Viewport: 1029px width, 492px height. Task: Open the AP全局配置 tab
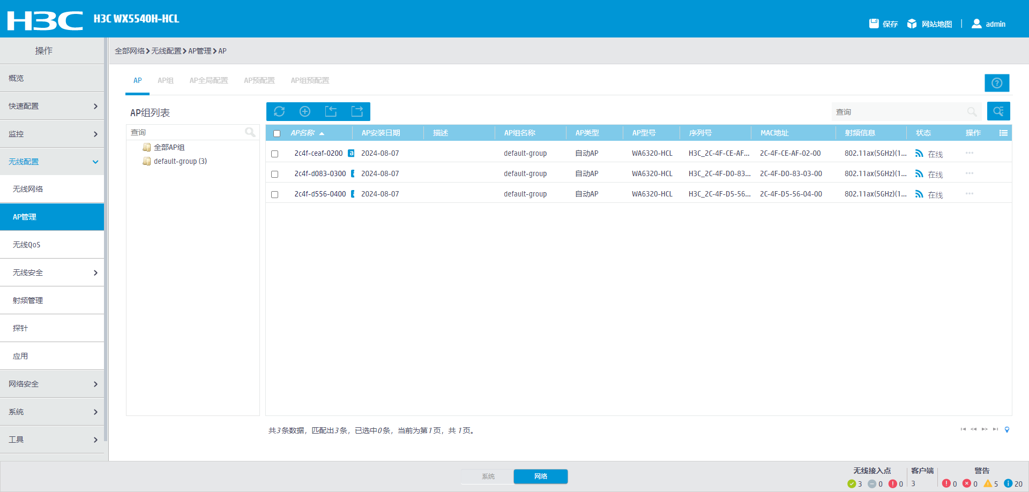(x=208, y=80)
